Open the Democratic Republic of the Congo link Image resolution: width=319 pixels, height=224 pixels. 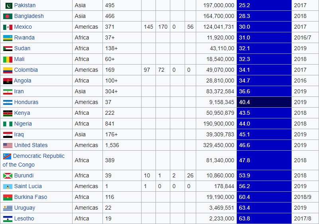click(38, 156)
